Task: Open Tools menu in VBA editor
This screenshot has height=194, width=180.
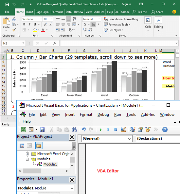Action: 131,115
